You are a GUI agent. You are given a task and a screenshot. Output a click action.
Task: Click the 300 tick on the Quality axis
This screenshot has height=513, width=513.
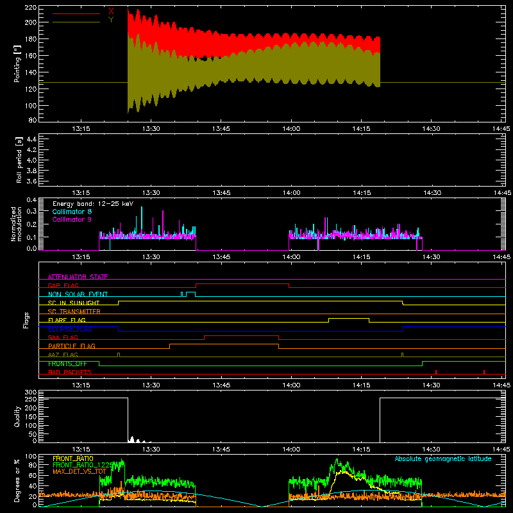tap(30, 392)
